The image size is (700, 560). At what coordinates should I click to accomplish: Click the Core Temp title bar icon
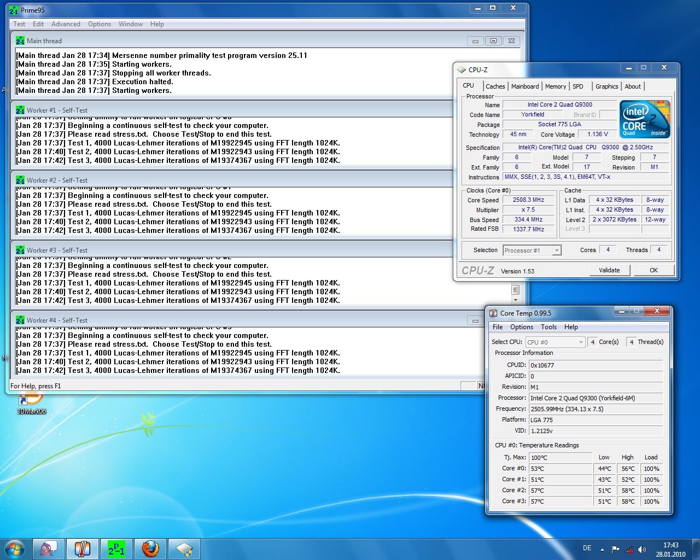(x=493, y=313)
